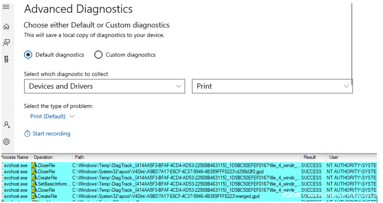Click the Operation column header
Screen dimensions: 383x203
pyautogui.click(x=43, y=157)
